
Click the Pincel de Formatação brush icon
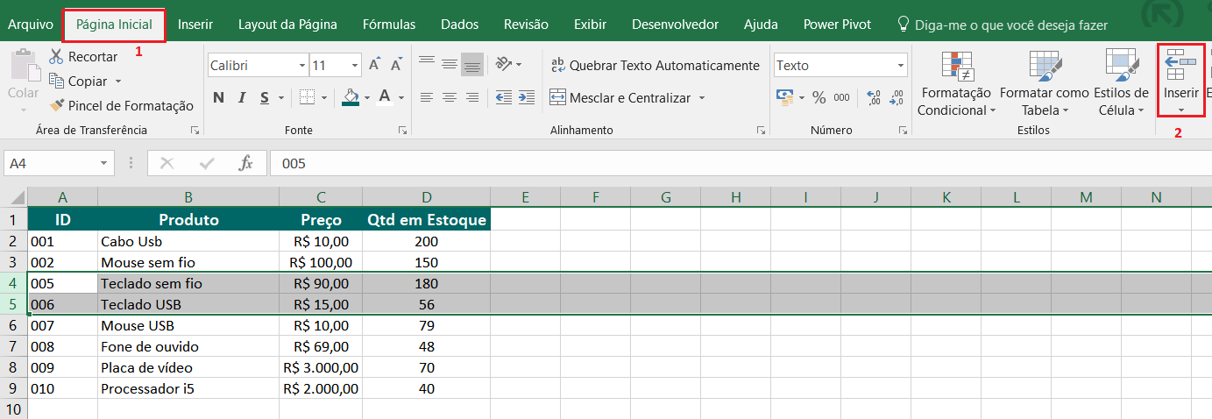point(57,106)
